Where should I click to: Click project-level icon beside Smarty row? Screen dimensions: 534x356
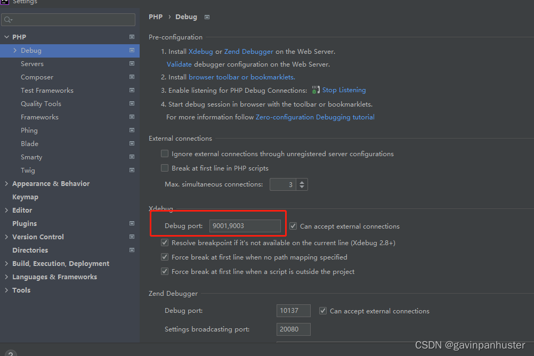pos(132,157)
